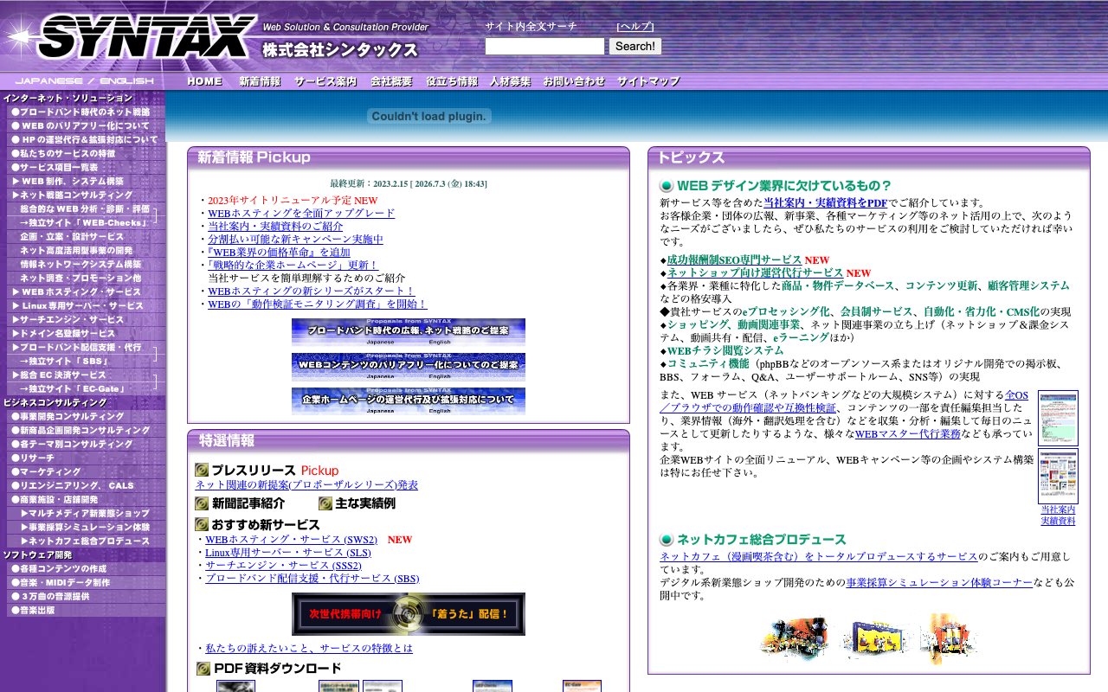Open the 新聞記事紹介 section icon
The height and width of the screenshot is (692, 1108).
coord(202,503)
